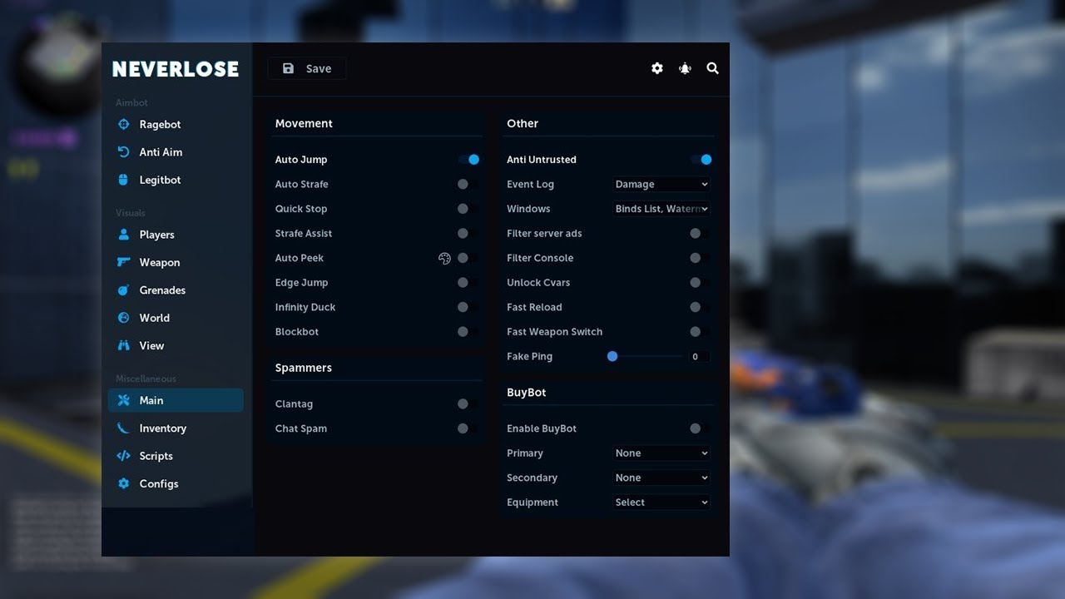The width and height of the screenshot is (1065, 599).
Task: Open the Equipment Select dropdown
Action: tap(661, 502)
